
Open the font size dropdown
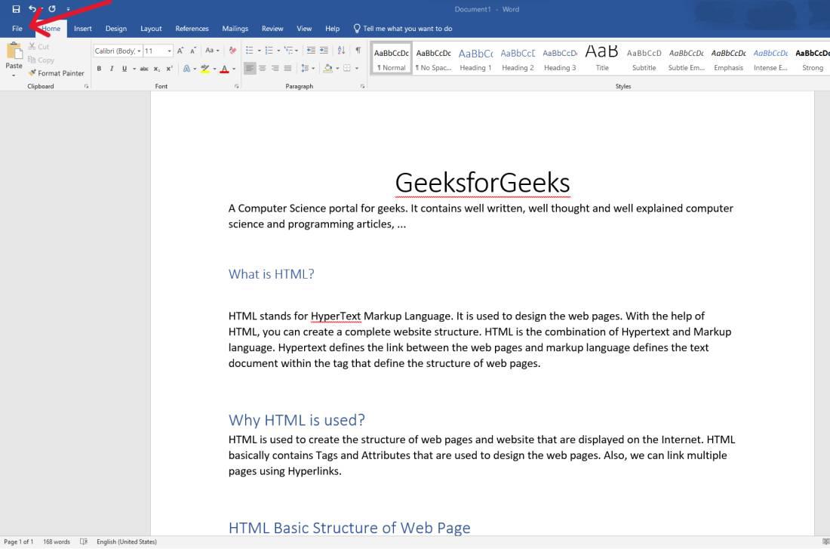click(x=169, y=51)
